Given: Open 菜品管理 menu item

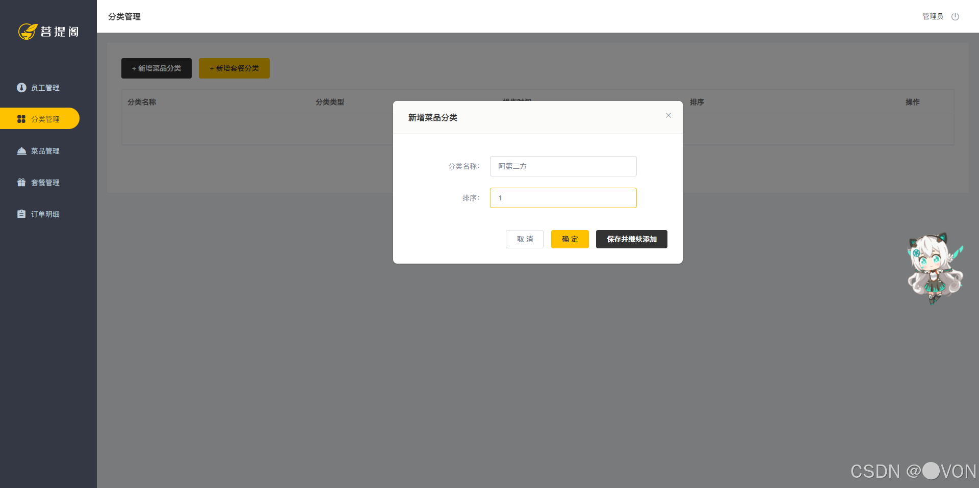Looking at the screenshot, I should (40, 151).
